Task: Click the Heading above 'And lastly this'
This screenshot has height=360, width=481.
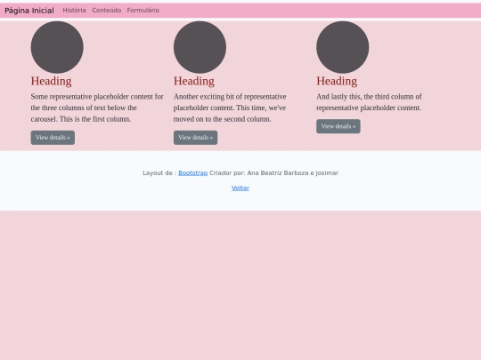Action: click(x=337, y=81)
